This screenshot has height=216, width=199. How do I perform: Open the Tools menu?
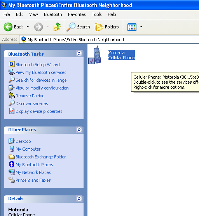pos(97,14)
